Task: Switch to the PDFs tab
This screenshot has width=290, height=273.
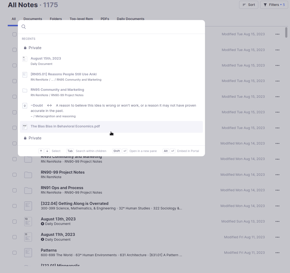Action: (105, 19)
